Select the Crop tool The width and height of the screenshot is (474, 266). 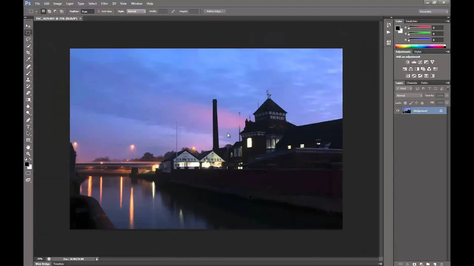[x=28, y=52]
